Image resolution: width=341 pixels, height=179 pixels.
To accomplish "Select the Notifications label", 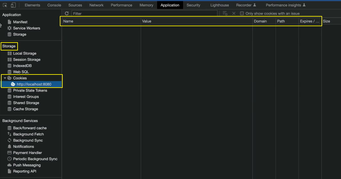I will (23, 146).
